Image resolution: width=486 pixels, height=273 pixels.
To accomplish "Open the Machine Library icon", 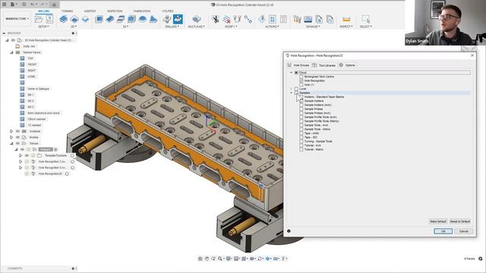I will click(308, 19).
